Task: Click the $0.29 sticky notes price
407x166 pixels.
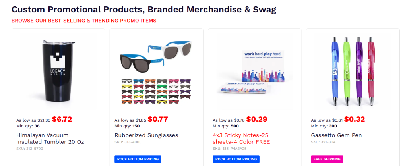Action: click(256, 119)
